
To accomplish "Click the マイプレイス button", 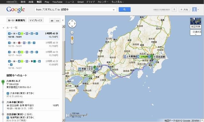I will tap(36, 20).
